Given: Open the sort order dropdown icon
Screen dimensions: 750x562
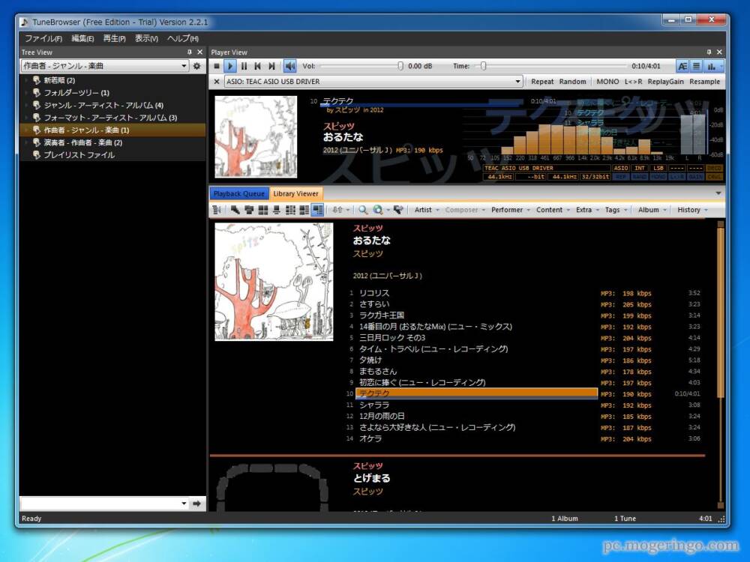Looking at the screenshot, I should click(x=340, y=210).
